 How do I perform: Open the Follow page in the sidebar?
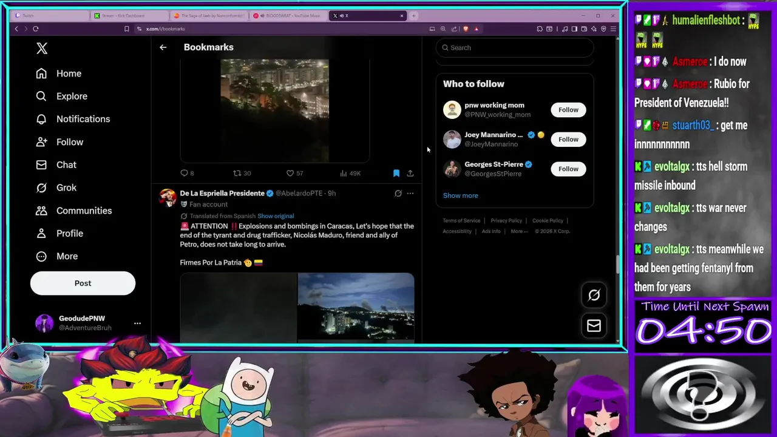[59, 142]
